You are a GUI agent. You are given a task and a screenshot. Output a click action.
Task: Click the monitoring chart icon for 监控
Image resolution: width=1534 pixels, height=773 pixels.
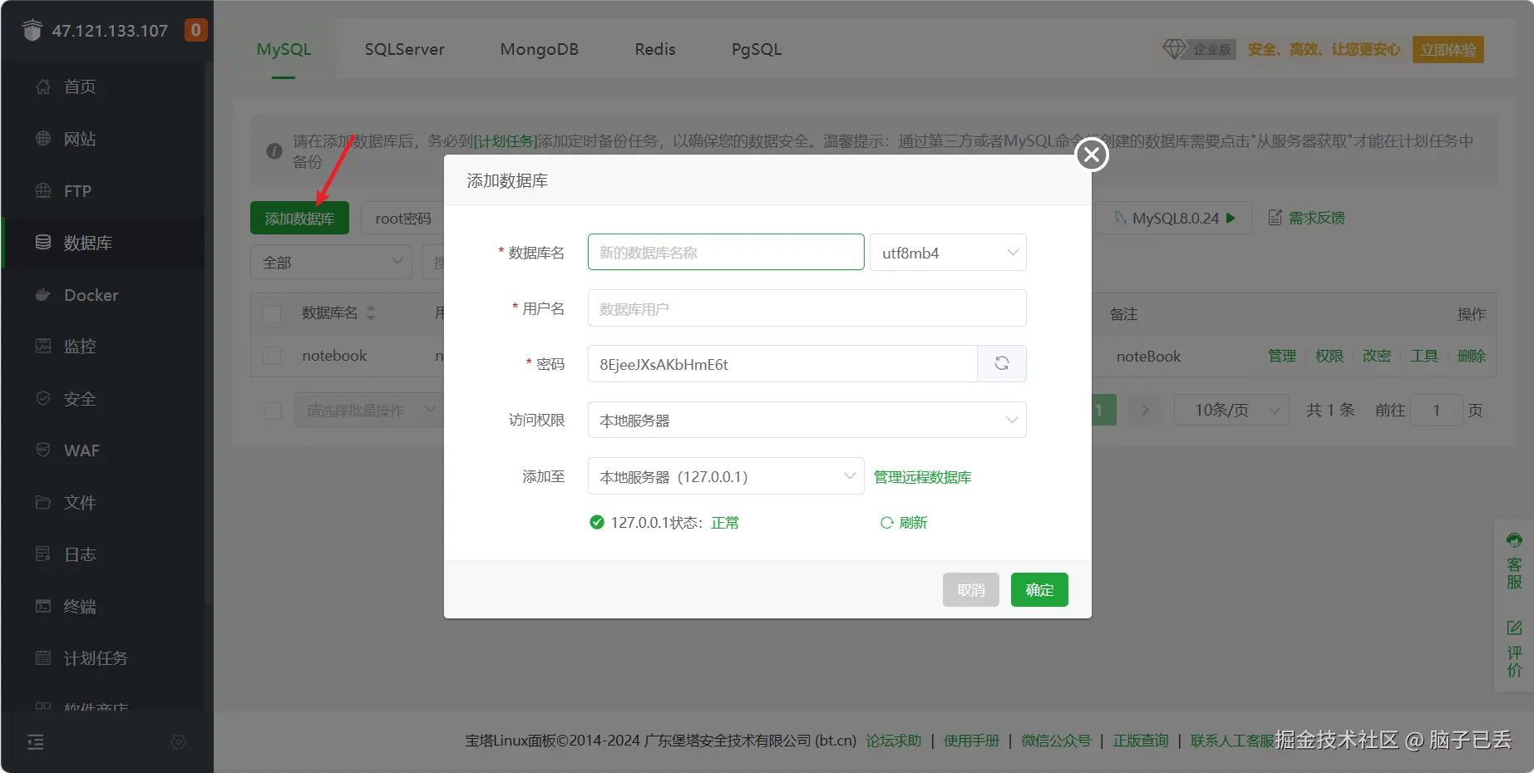tap(43, 346)
